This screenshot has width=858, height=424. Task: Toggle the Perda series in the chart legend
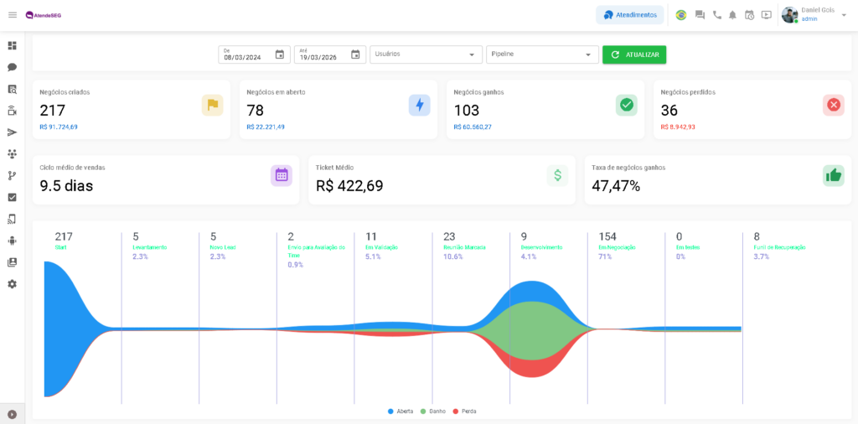[464, 411]
